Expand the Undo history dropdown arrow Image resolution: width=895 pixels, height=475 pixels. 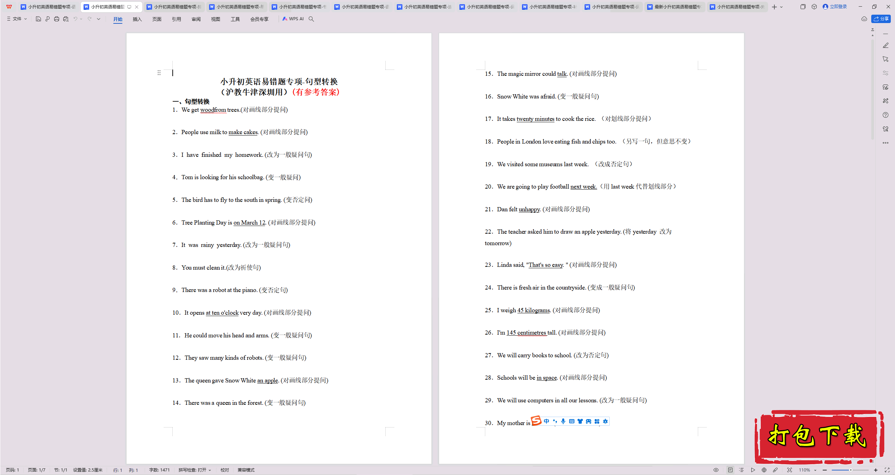81,19
